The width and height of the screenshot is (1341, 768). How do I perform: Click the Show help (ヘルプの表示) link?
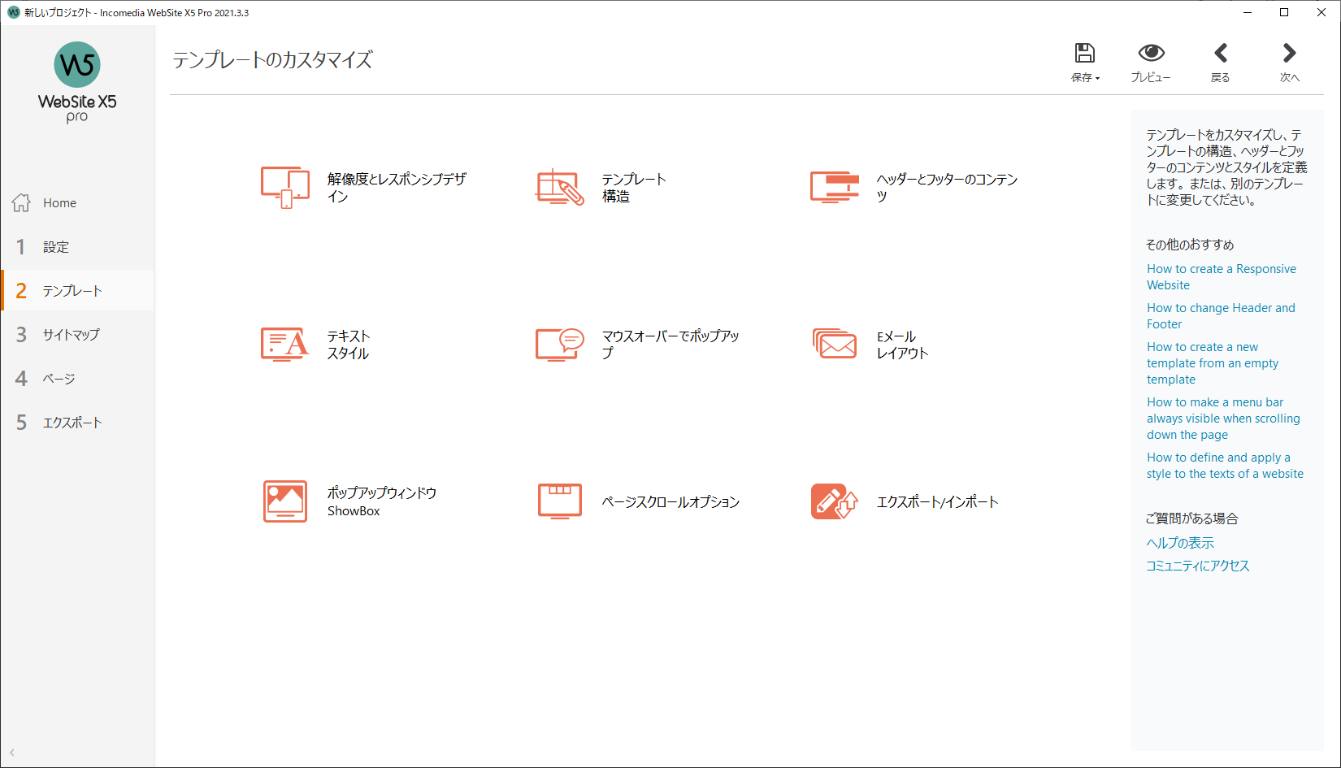1180,543
